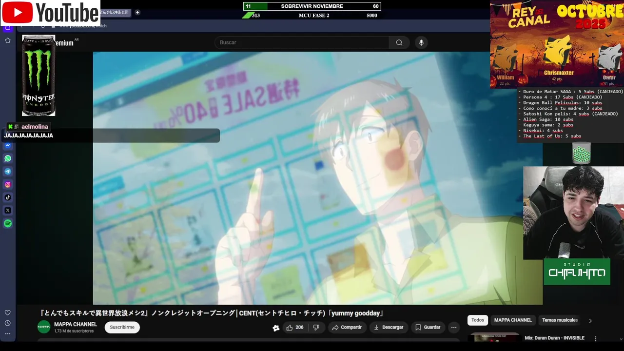The height and width of the screenshot is (351, 624).
Task: Open the sidebar heart favorites icon
Action: (x=8, y=312)
